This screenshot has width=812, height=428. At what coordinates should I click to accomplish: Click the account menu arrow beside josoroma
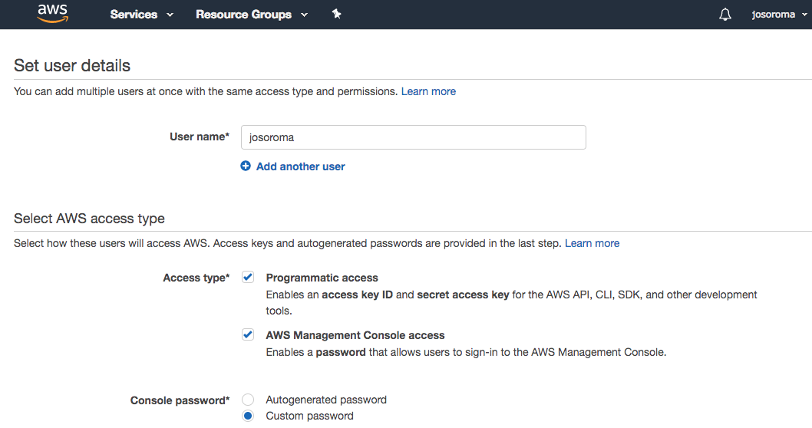[x=804, y=15]
